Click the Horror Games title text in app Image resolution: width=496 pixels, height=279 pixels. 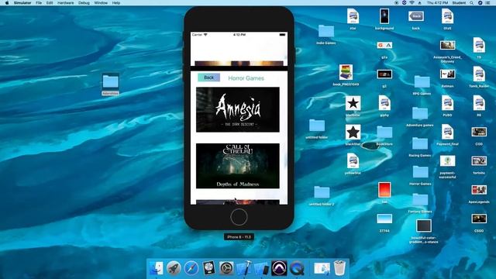click(x=246, y=78)
